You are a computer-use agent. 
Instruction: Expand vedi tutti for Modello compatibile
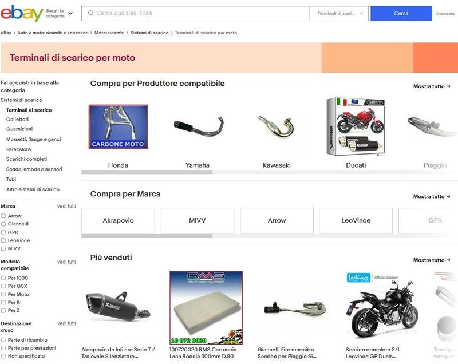66,262
